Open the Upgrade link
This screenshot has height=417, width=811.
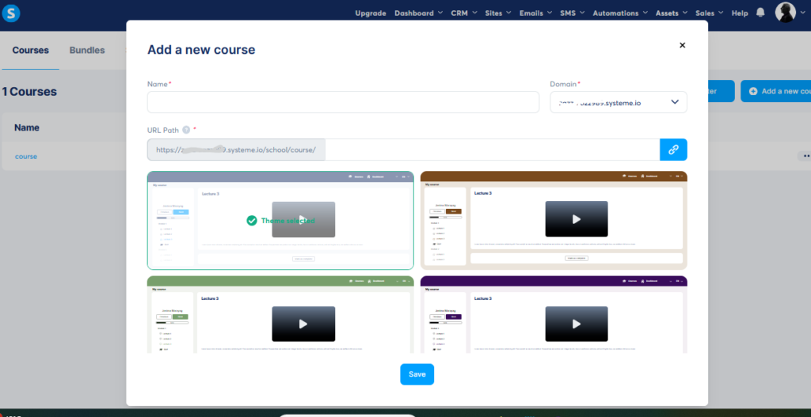coord(371,13)
